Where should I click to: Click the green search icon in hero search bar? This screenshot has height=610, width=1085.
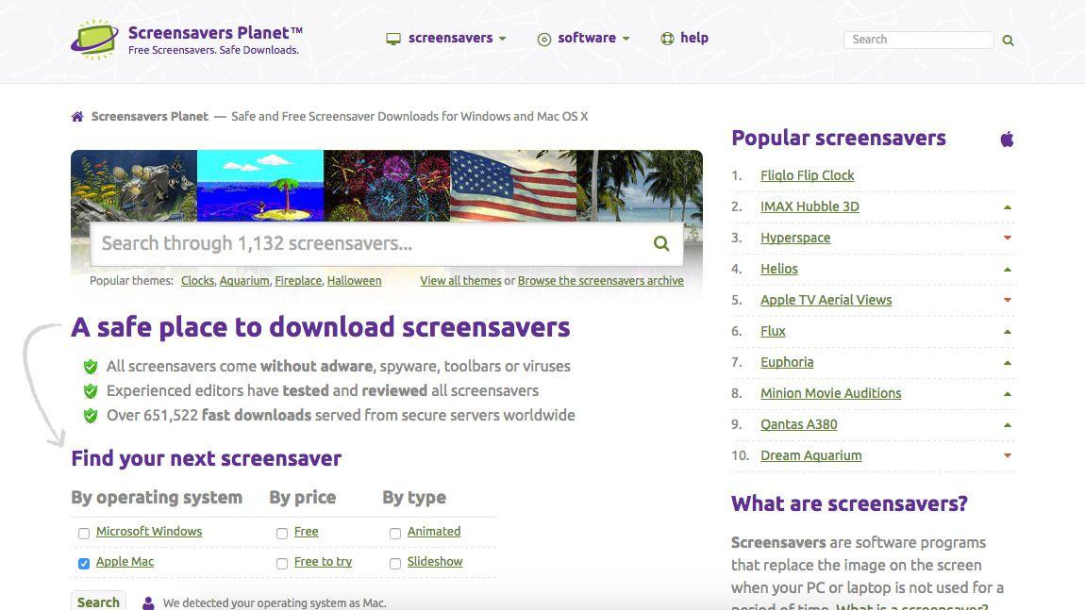[x=661, y=244]
